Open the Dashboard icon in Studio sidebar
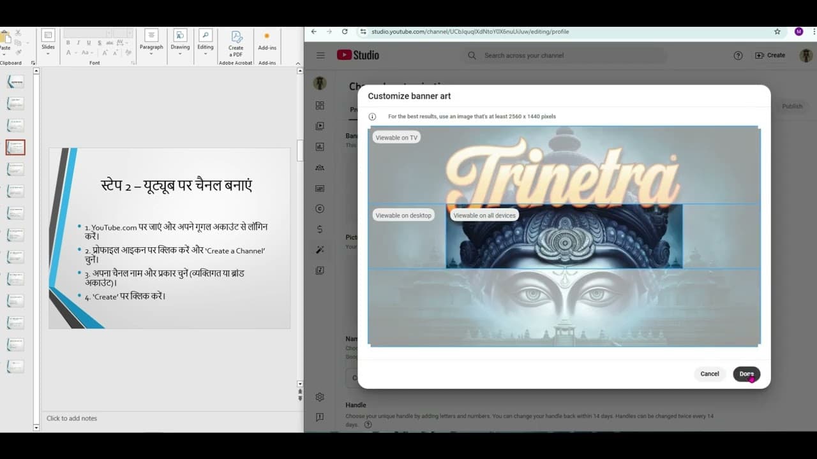This screenshot has width=817, height=459. point(320,105)
